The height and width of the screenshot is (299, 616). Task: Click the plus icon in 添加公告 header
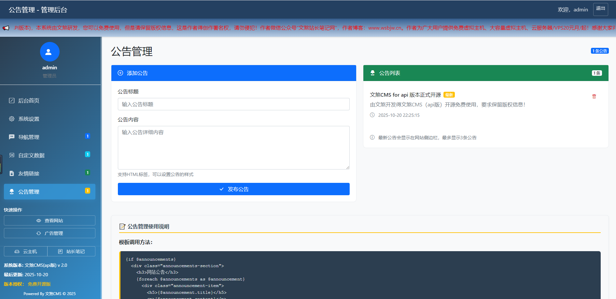coord(120,73)
